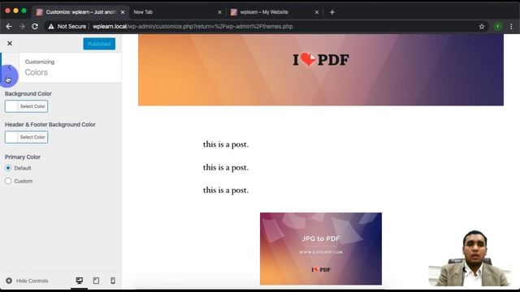Open Header & Footer Background Select Color picker
The height and width of the screenshot is (292, 520).
point(26,137)
